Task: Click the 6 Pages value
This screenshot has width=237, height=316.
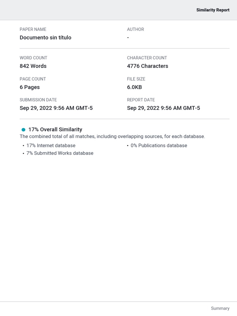Action: [x=30, y=87]
